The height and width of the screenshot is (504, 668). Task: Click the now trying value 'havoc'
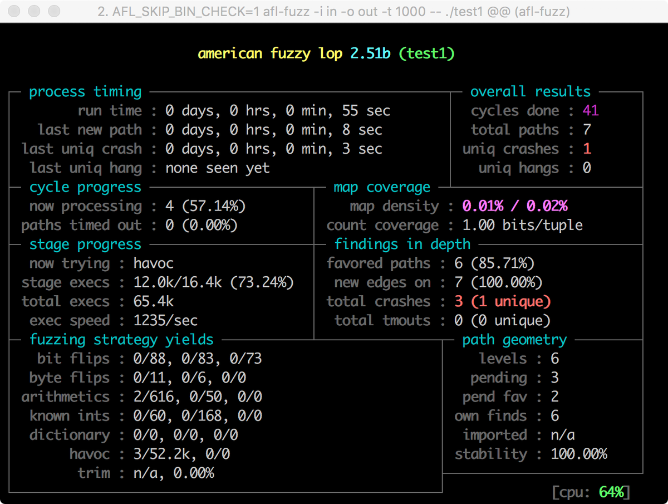pos(154,263)
